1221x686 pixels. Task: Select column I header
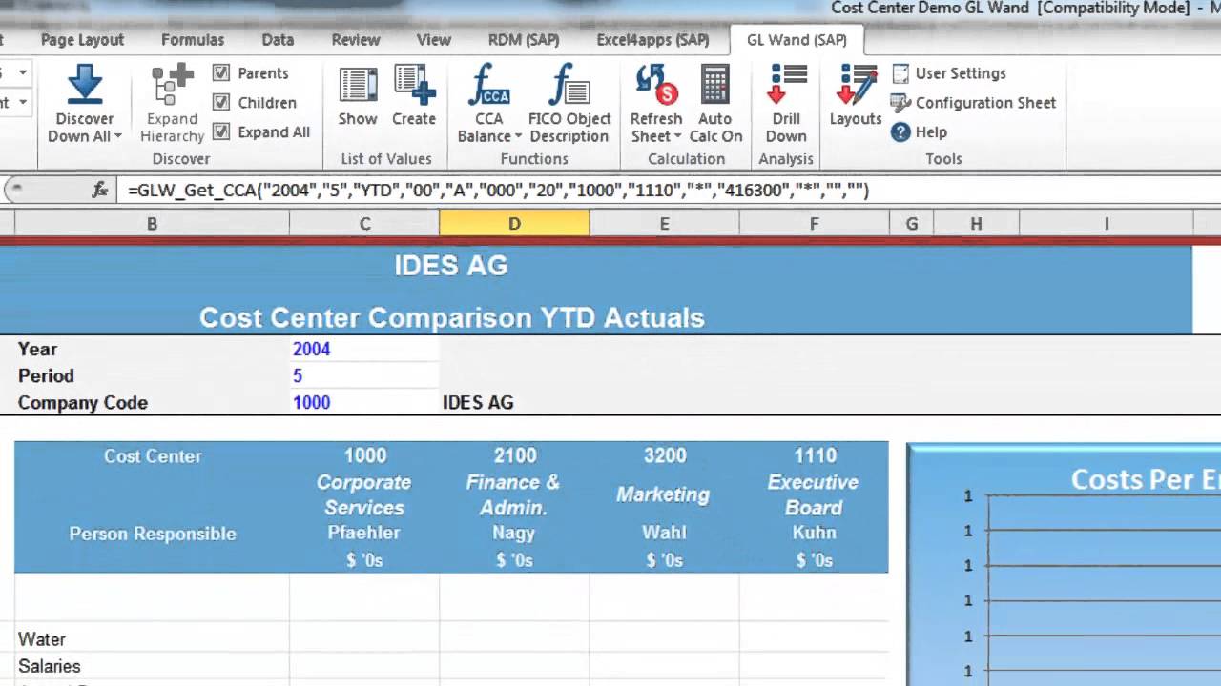click(1107, 224)
